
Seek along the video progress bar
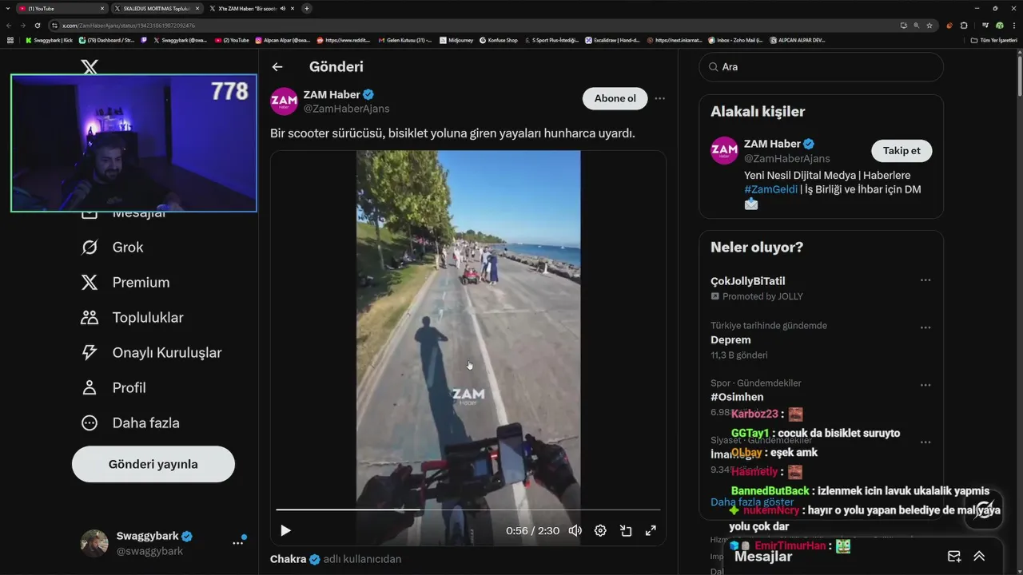(x=468, y=509)
